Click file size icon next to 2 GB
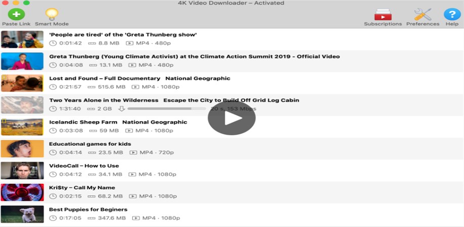Viewport: 464px width, 227px height. [91, 109]
